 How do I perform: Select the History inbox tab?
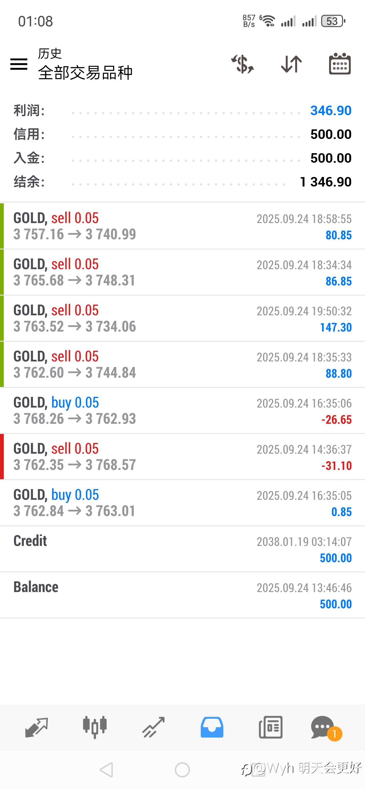point(212,727)
